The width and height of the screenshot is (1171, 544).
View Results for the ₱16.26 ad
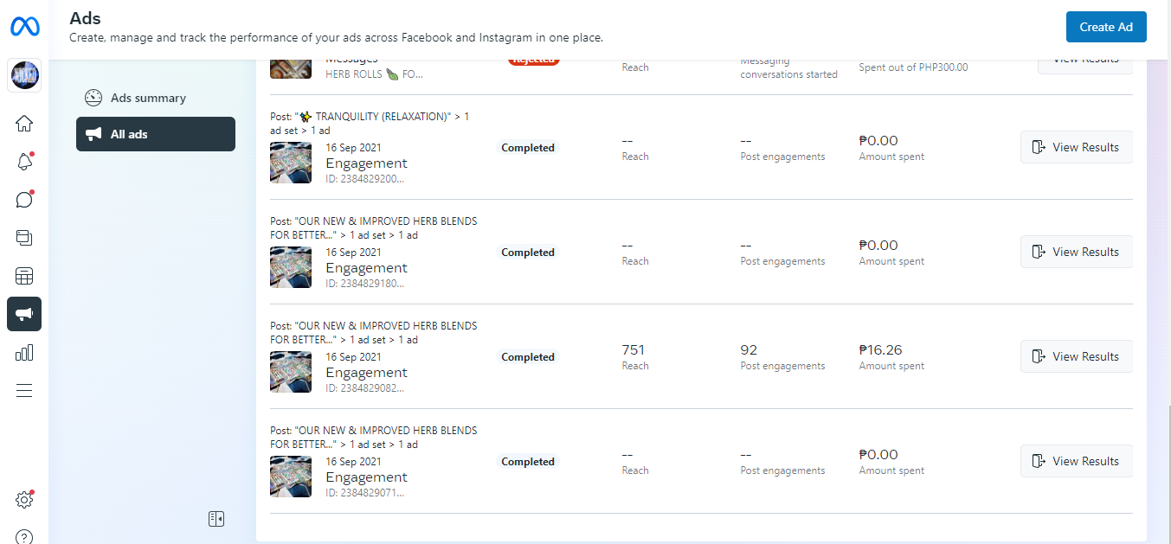pyautogui.click(x=1077, y=356)
